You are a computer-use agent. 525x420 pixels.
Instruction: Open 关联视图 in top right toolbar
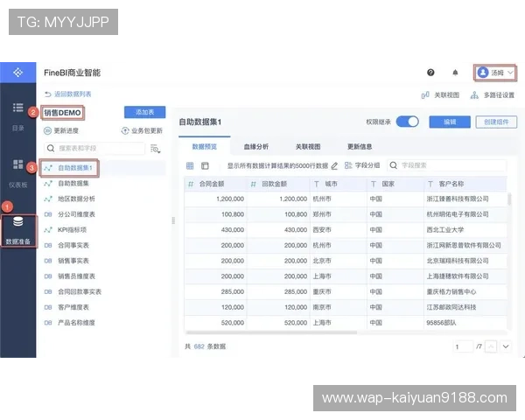tap(441, 95)
